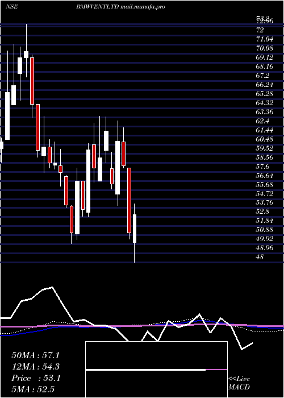Click the 12MA : 54.3 readout
Screen dimensions: 284x398
click(36, 367)
